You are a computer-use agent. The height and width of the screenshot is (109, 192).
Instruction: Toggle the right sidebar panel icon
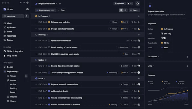(138, 4)
